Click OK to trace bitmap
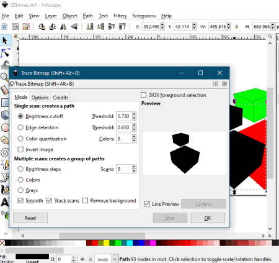The height and width of the screenshot is (263, 279). coord(208,218)
